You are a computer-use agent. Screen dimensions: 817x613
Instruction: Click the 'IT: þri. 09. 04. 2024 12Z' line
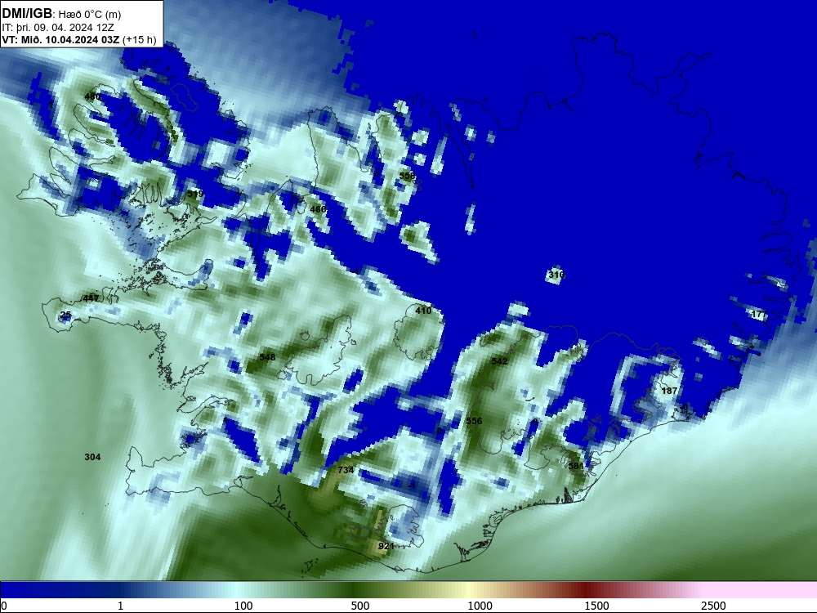58,28
